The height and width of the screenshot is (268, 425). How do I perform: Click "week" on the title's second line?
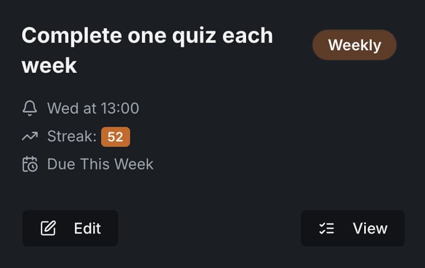pos(49,65)
